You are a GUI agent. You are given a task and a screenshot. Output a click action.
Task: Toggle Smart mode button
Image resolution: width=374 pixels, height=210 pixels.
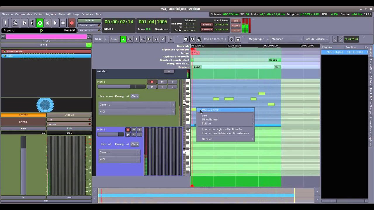click(x=115, y=39)
